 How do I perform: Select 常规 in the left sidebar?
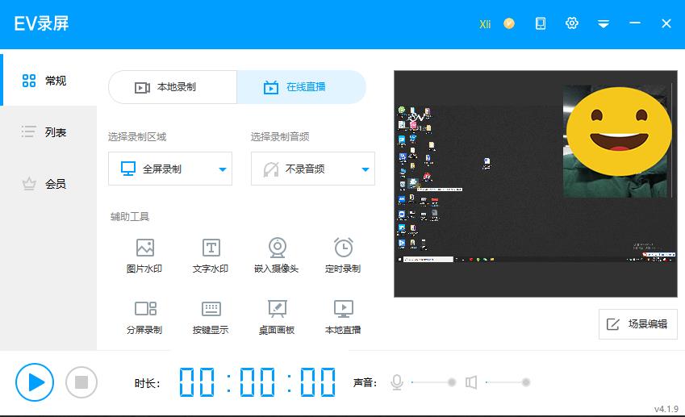coord(48,81)
